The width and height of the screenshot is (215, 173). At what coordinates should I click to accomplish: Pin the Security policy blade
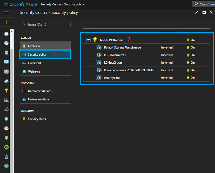(x=197, y=12)
